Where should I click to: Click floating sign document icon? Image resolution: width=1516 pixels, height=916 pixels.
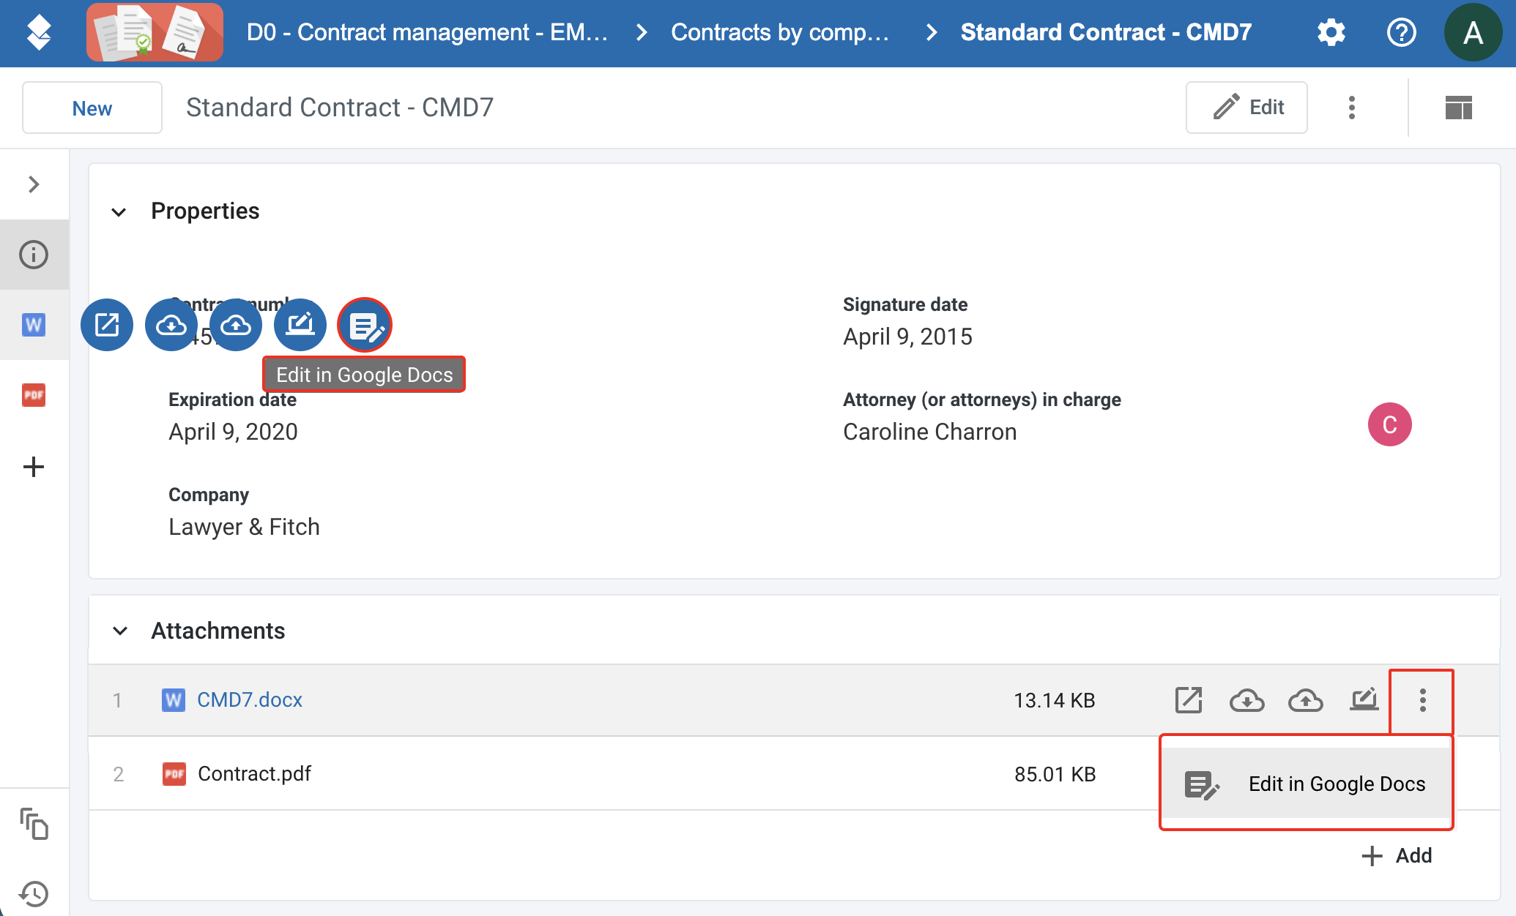point(300,325)
